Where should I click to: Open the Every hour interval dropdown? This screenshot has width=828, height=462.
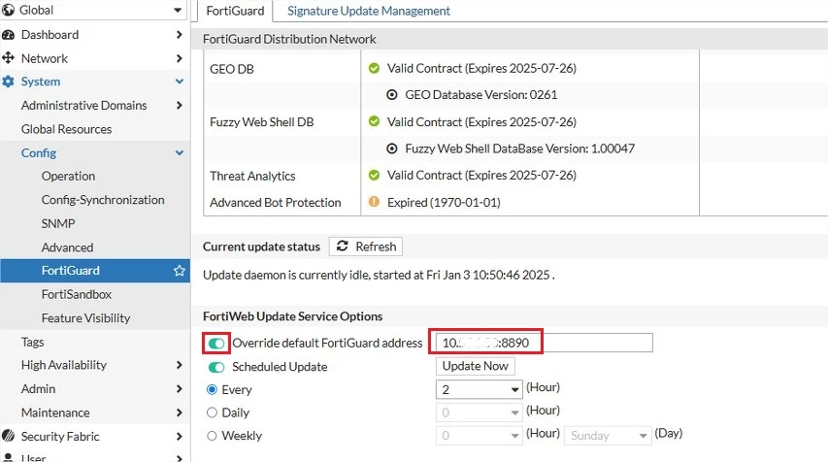click(479, 389)
